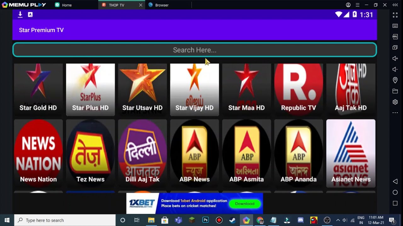Screen dimensions: 403x226
Task: Open ABP Ananda channel
Action: (x=298, y=153)
